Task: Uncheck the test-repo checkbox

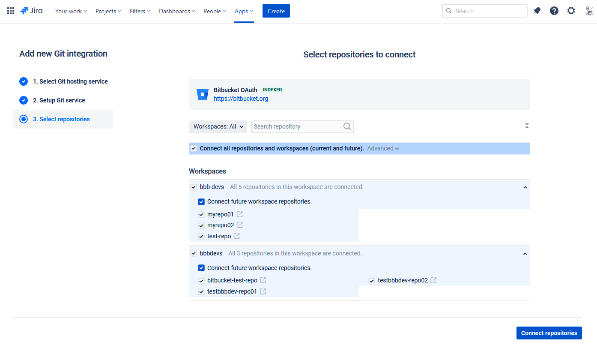Action: pyautogui.click(x=201, y=237)
